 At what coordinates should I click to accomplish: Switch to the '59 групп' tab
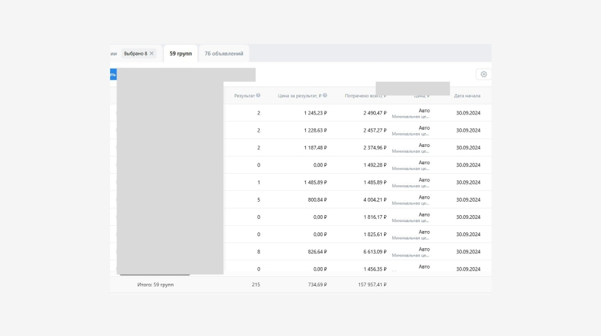coord(181,53)
